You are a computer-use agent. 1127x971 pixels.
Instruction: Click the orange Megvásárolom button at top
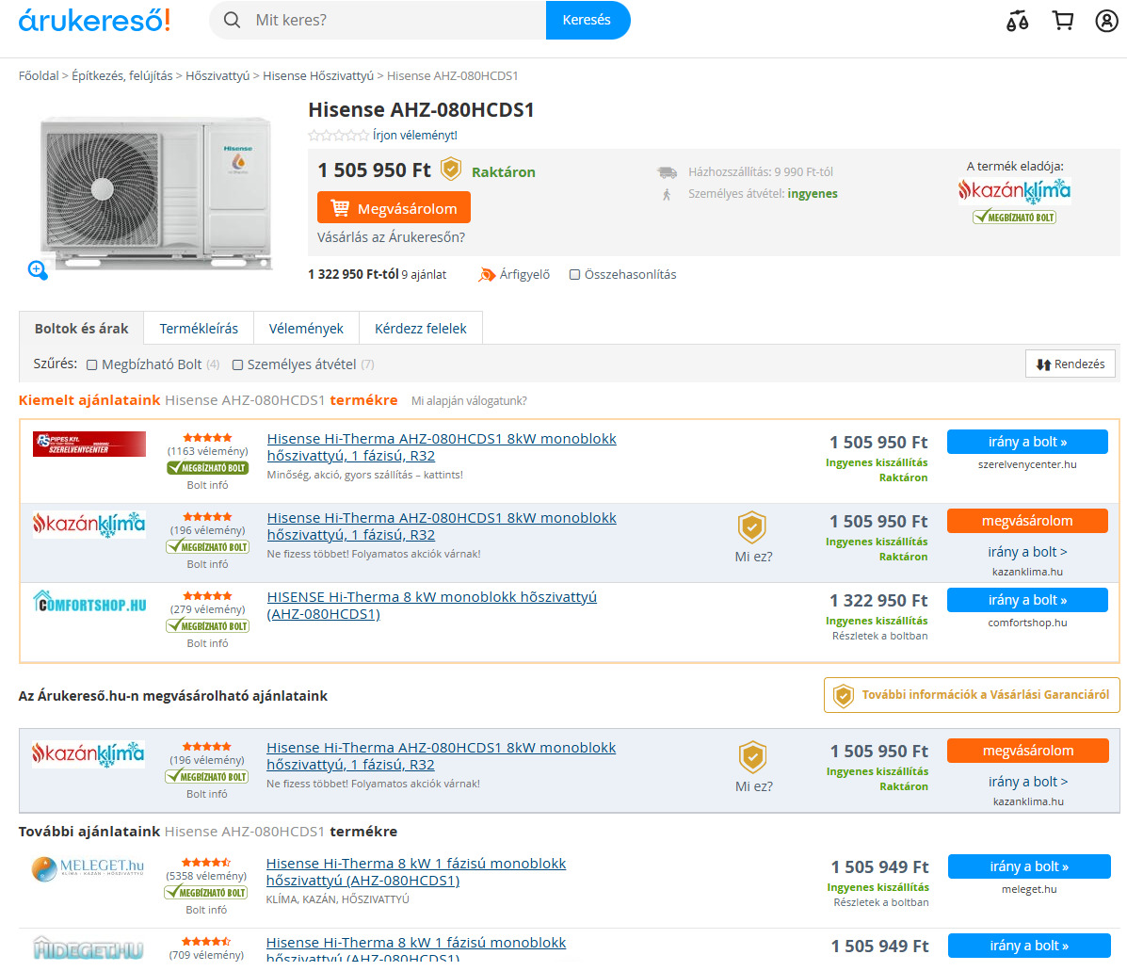pos(394,208)
